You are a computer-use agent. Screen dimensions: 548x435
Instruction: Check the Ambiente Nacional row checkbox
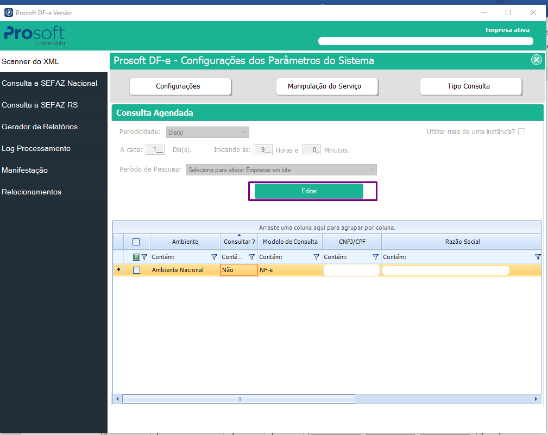click(x=137, y=270)
